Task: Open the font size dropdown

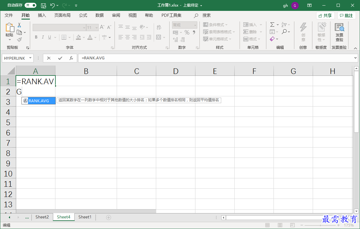Action: (96, 28)
